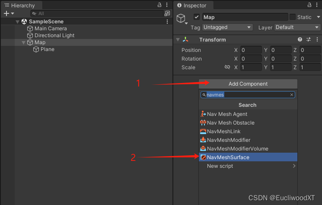
Task: Open the Hierarchy panel three-dot menu
Action: pyautogui.click(x=167, y=5)
